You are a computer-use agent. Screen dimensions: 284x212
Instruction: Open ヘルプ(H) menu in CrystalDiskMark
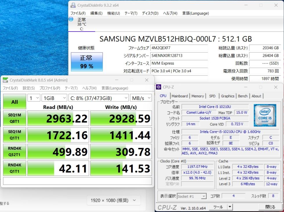pyautogui.click(x=89, y=88)
